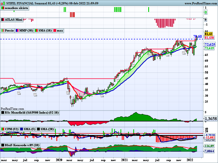
Task: Open calendar event icon near June 2021
Action: tap(150, 55)
